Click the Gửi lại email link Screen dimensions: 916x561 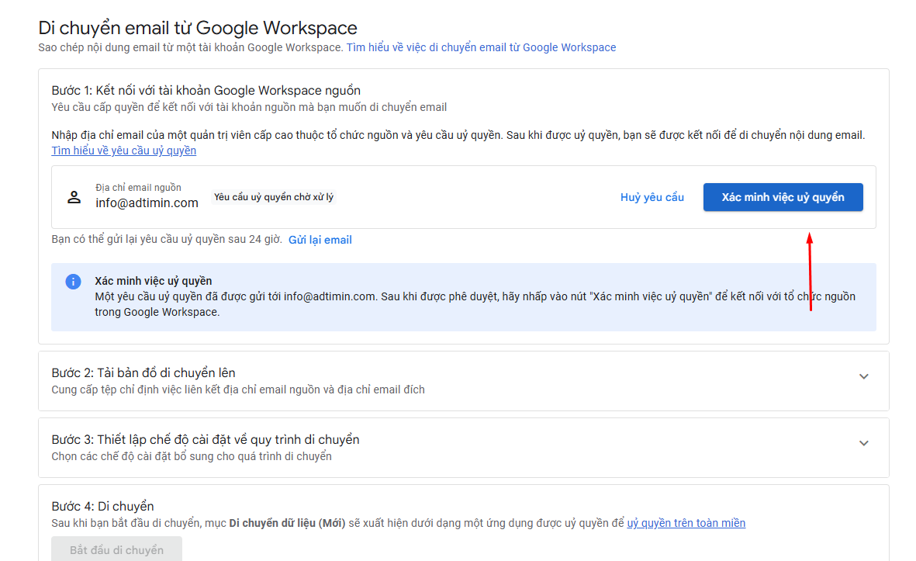pos(320,240)
